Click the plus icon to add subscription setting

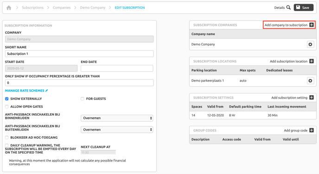(312, 97)
